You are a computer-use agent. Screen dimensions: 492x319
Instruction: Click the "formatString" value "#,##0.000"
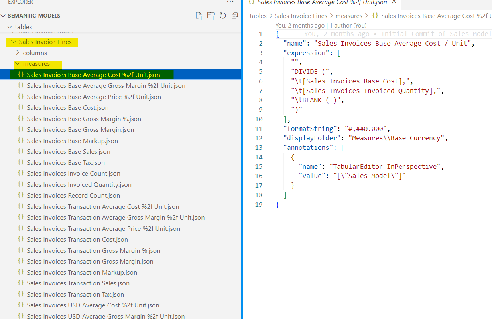pos(367,129)
